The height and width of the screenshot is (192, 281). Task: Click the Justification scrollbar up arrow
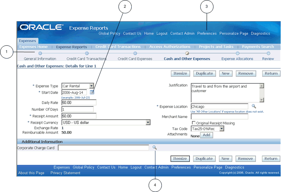[262, 86]
